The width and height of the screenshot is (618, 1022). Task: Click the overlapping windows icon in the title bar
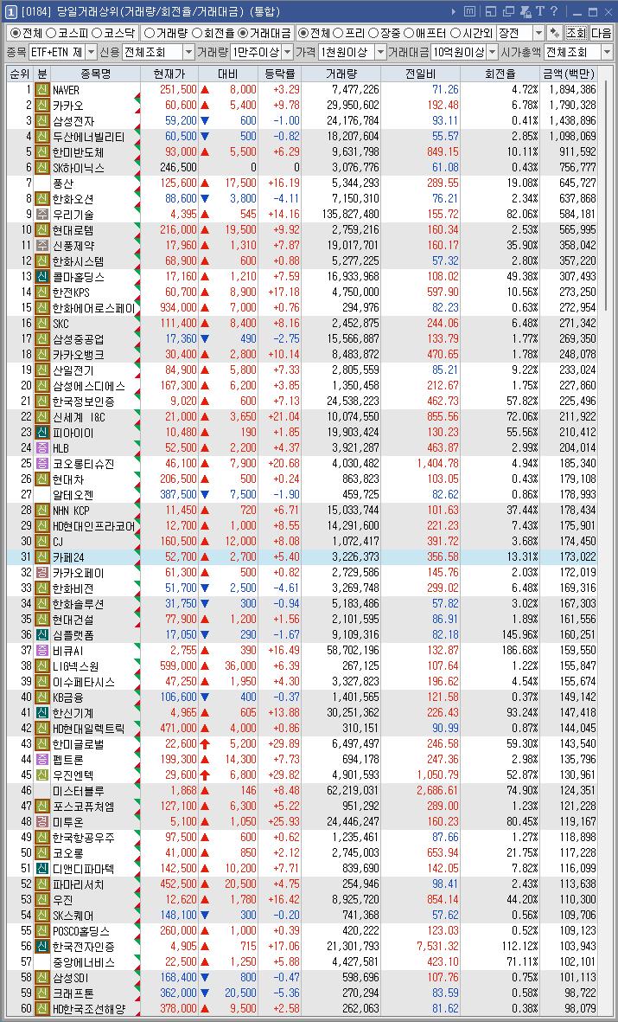pos(508,12)
